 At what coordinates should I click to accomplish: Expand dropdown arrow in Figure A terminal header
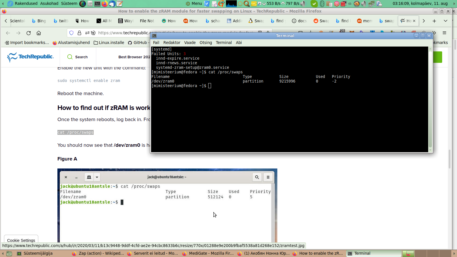97,177
